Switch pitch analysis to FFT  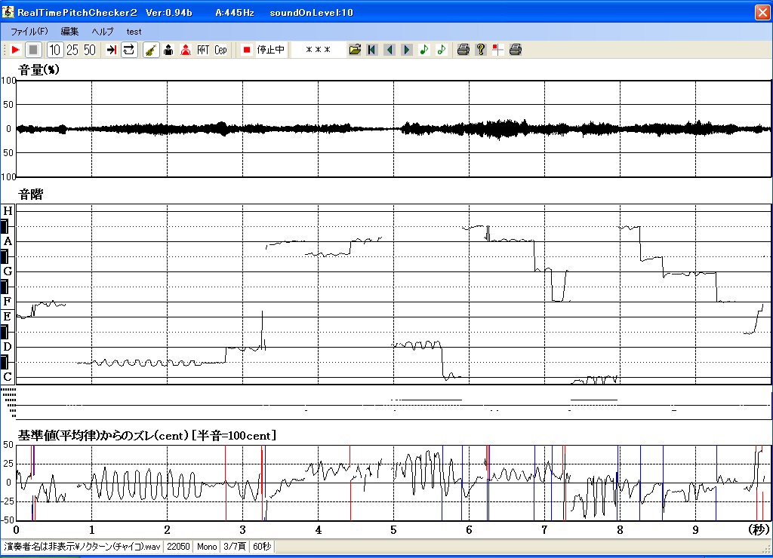(203, 50)
